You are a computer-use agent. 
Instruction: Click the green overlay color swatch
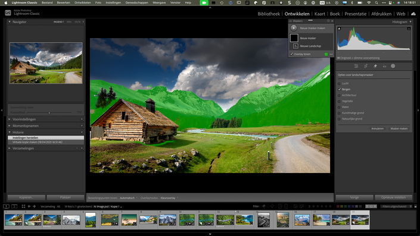tap(326, 54)
